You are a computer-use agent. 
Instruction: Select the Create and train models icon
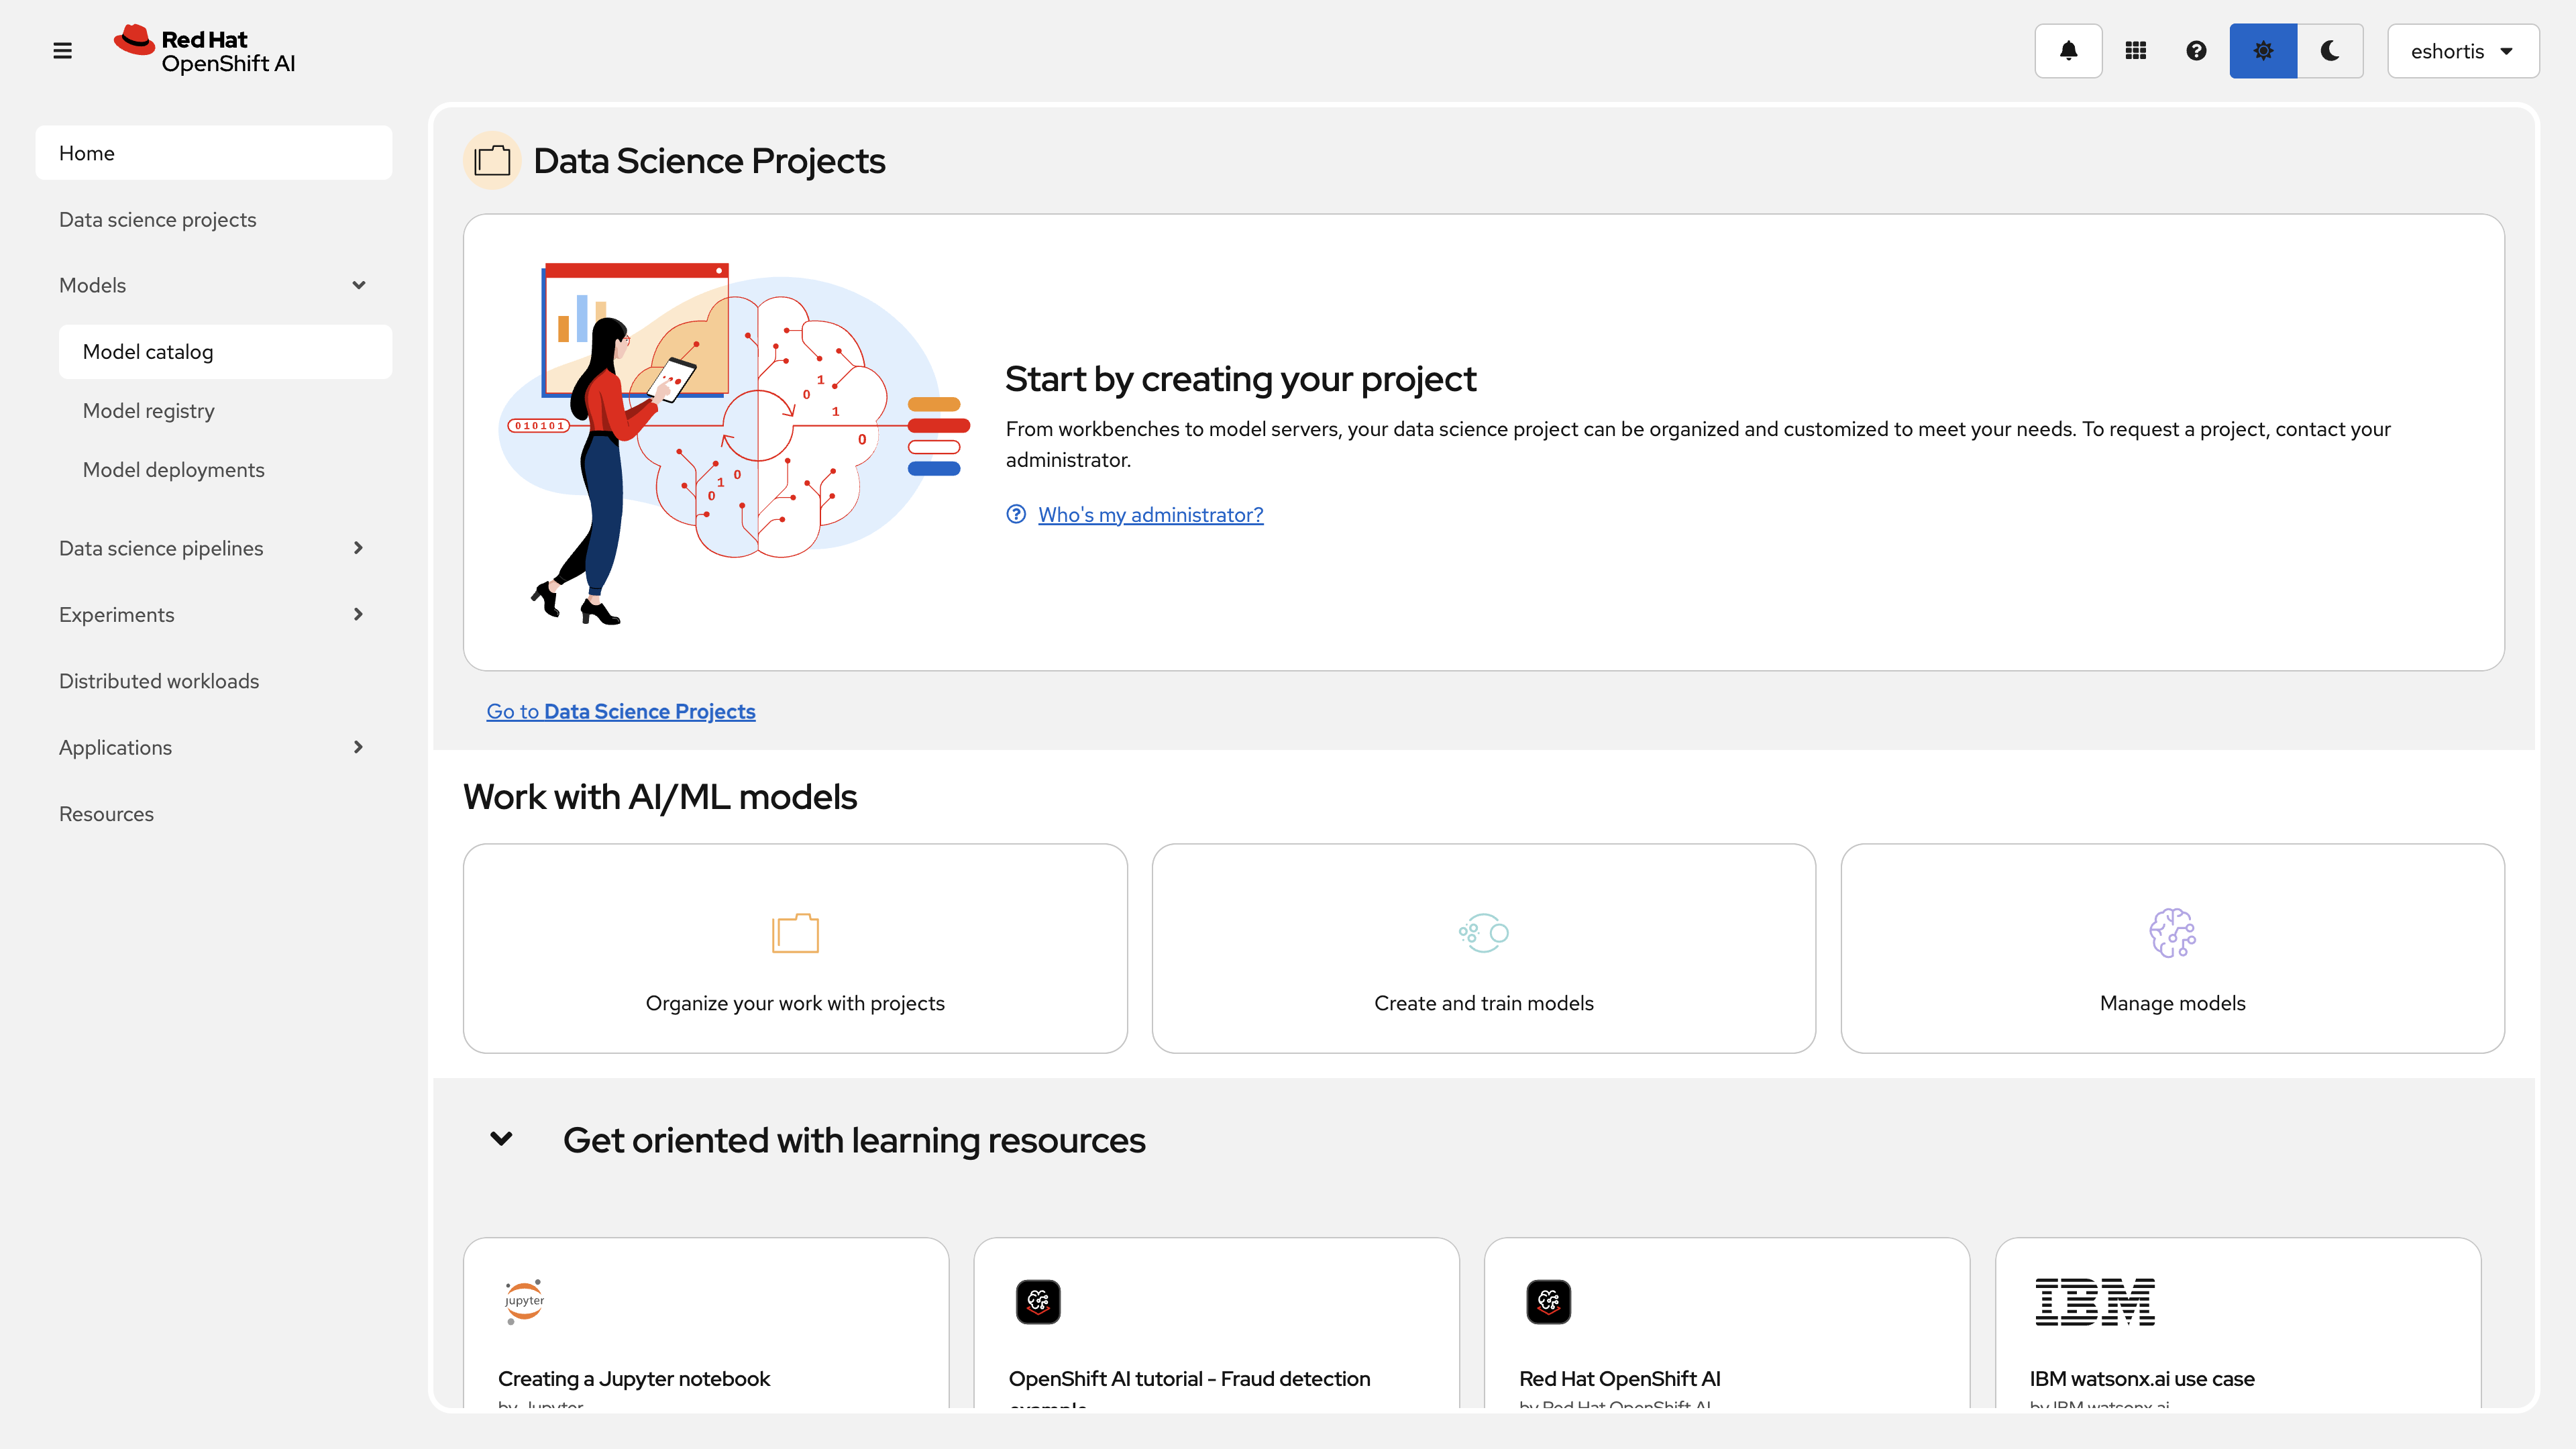(1483, 932)
